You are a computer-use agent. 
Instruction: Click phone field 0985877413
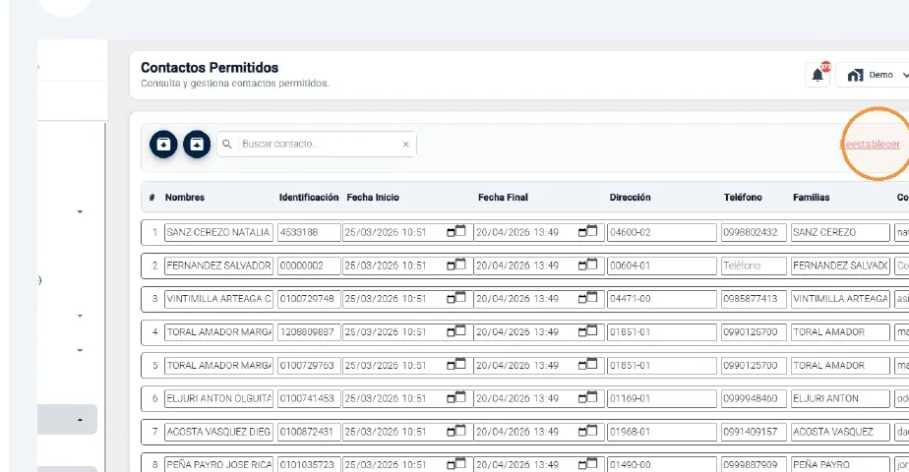click(754, 299)
